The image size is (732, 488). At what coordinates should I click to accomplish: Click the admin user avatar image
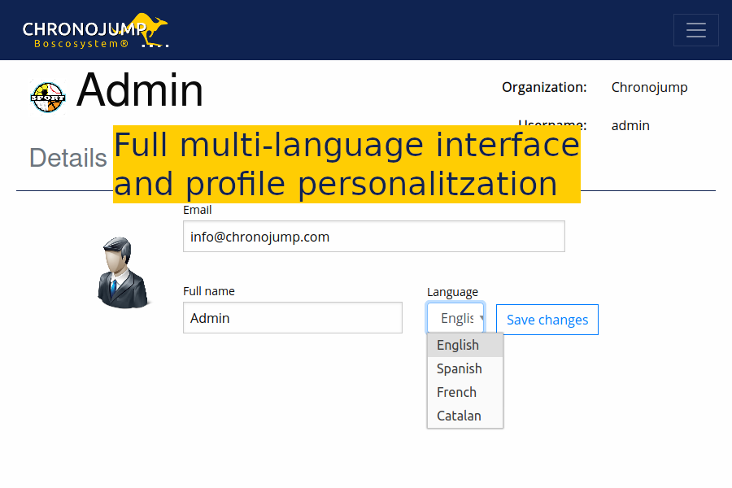(x=124, y=272)
